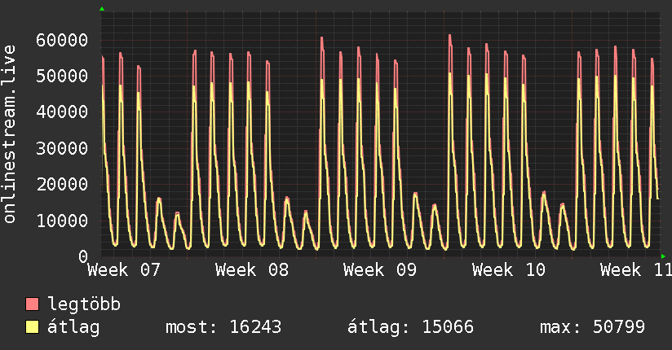The height and width of the screenshot is (350, 672).
Task: Click the Week 07 axis label
Action: coord(123,270)
